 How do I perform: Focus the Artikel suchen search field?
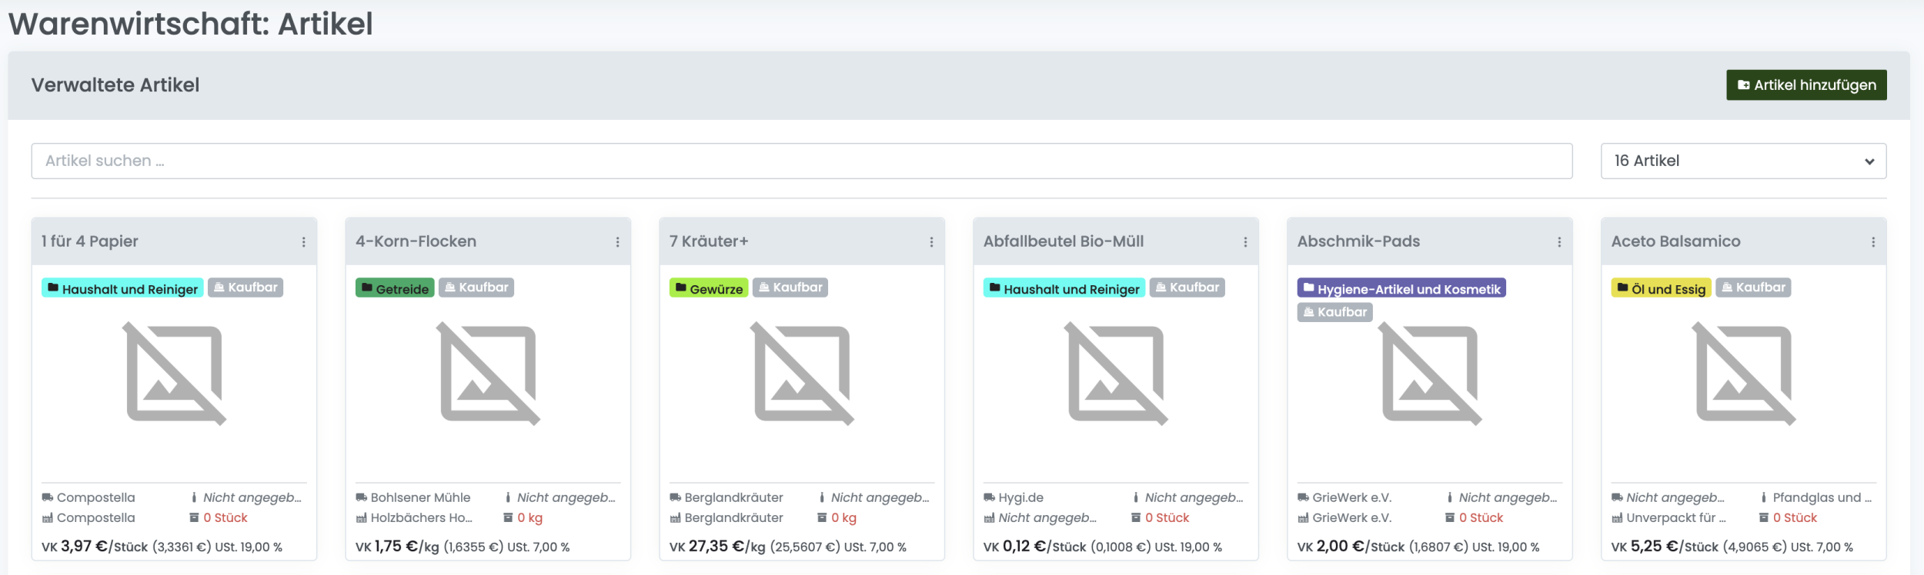801,161
